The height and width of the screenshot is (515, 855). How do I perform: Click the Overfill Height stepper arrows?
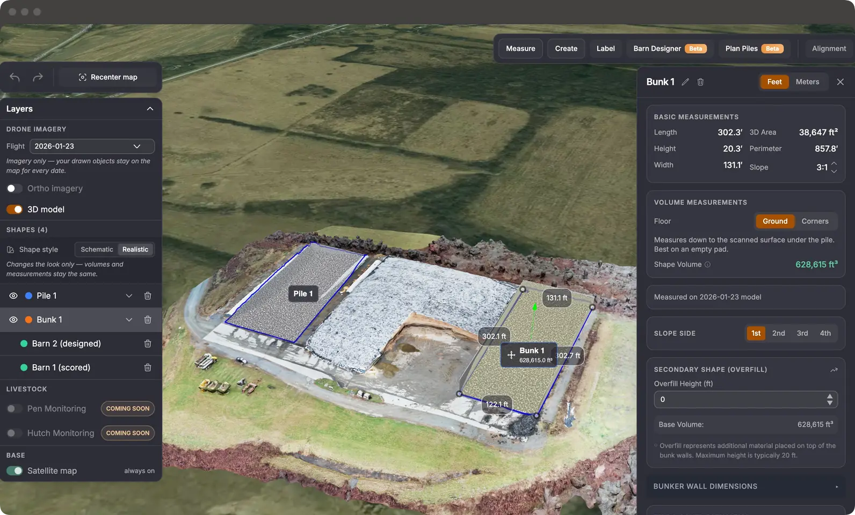(x=830, y=400)
